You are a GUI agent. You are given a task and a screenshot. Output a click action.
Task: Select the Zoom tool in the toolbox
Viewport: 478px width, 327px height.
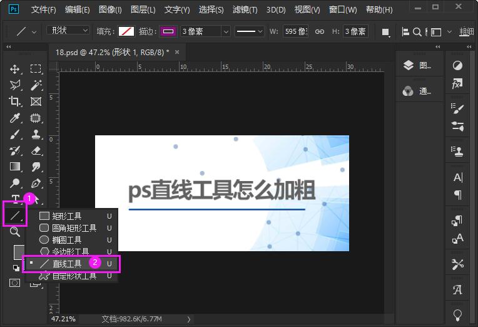[14, 232]
